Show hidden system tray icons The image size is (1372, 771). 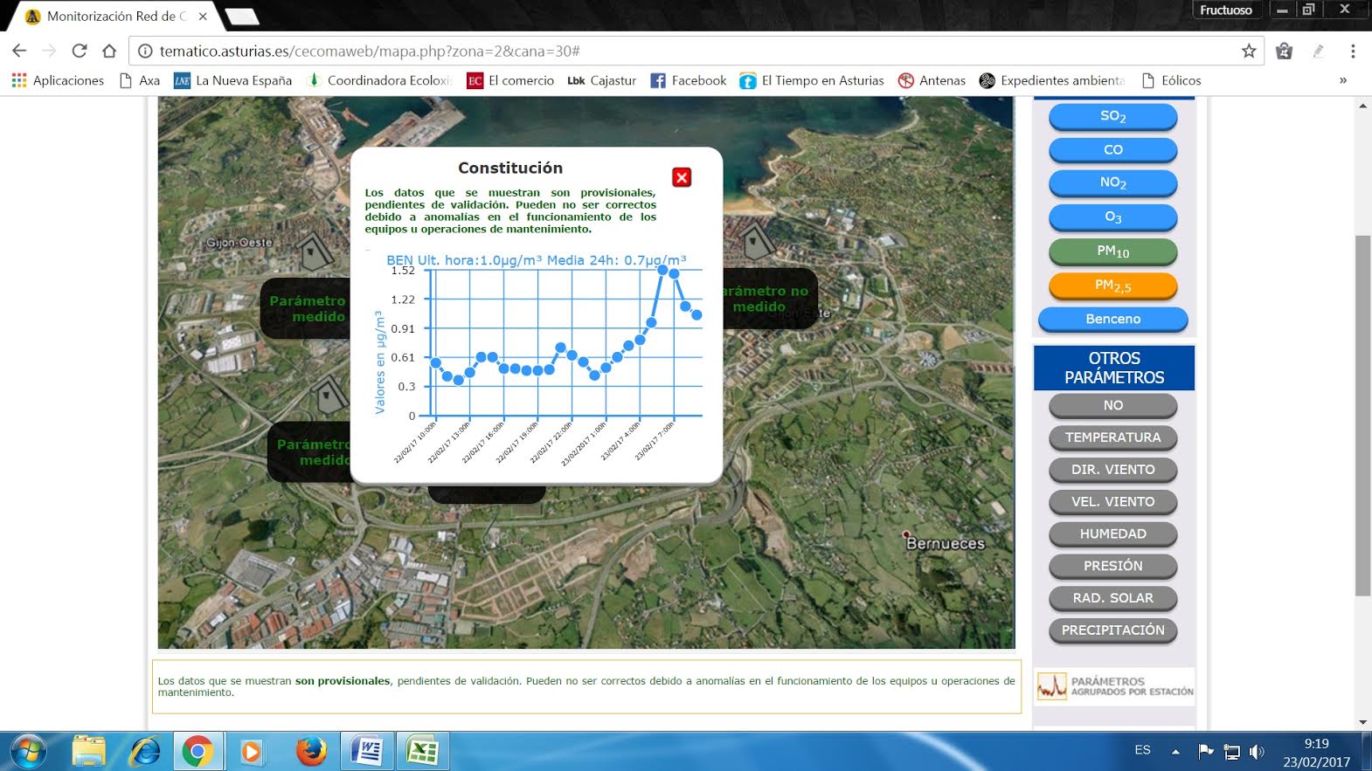pyautogui.click(x=1175, y=751)
